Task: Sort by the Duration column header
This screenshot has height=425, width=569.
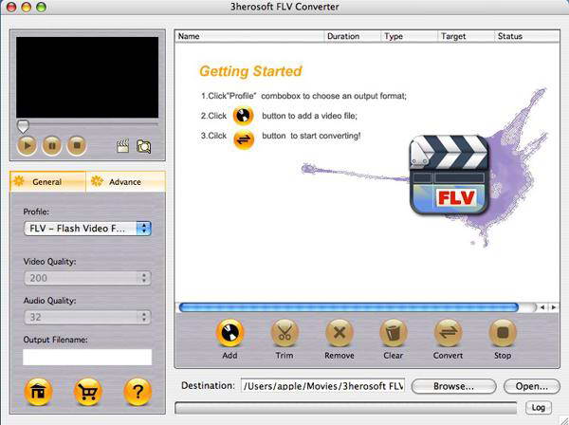Action: tap(352, 36)
